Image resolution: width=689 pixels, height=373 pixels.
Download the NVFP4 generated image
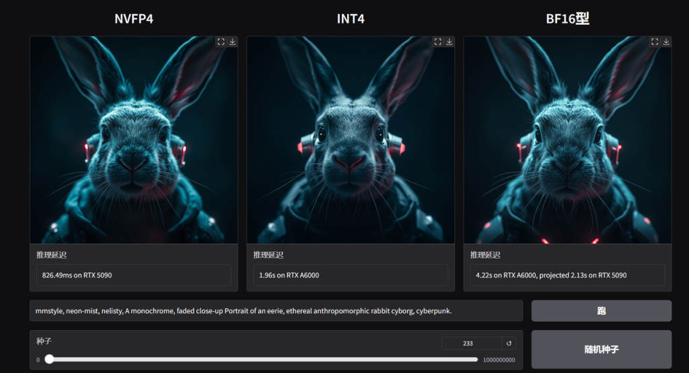pos(232,42)
